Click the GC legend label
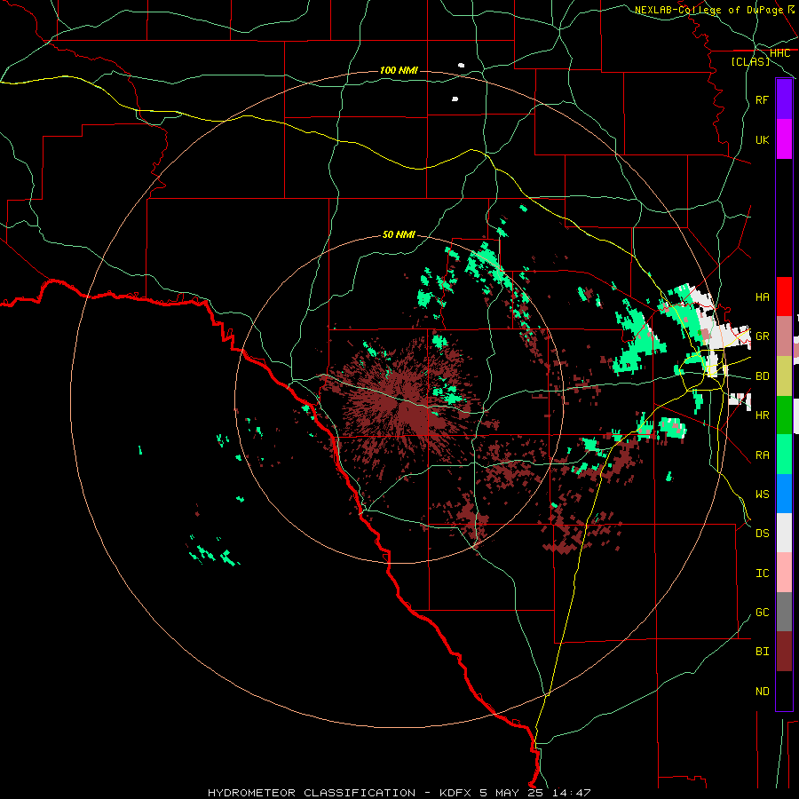Viewport: 799px width, 799px height. (x=762, y=612)
